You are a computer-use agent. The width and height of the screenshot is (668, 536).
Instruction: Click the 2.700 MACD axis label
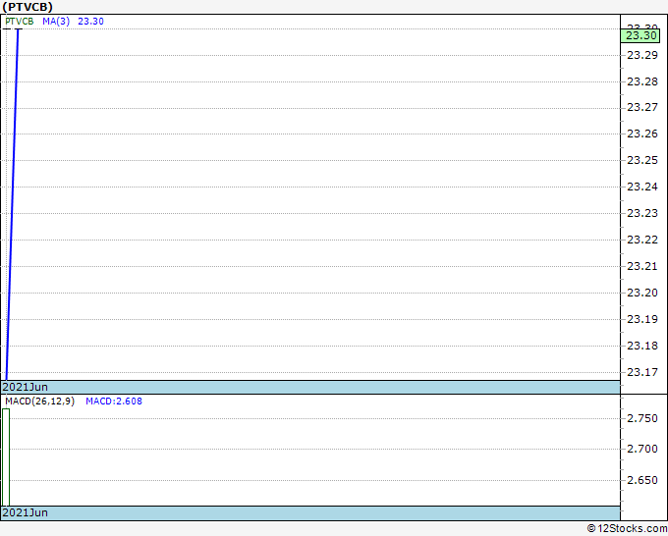pos(642,449)
